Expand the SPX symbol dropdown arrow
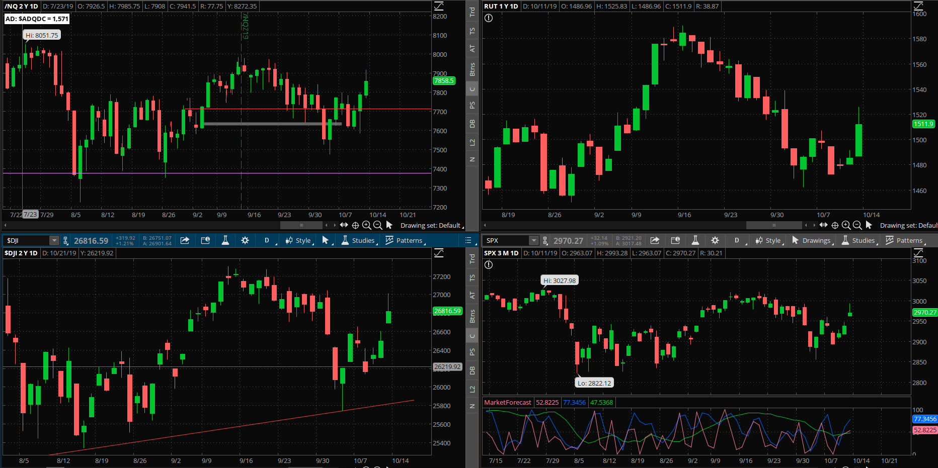Image resolution: width=938 pixels, height=468 pixels. click(x=534, y=241)
